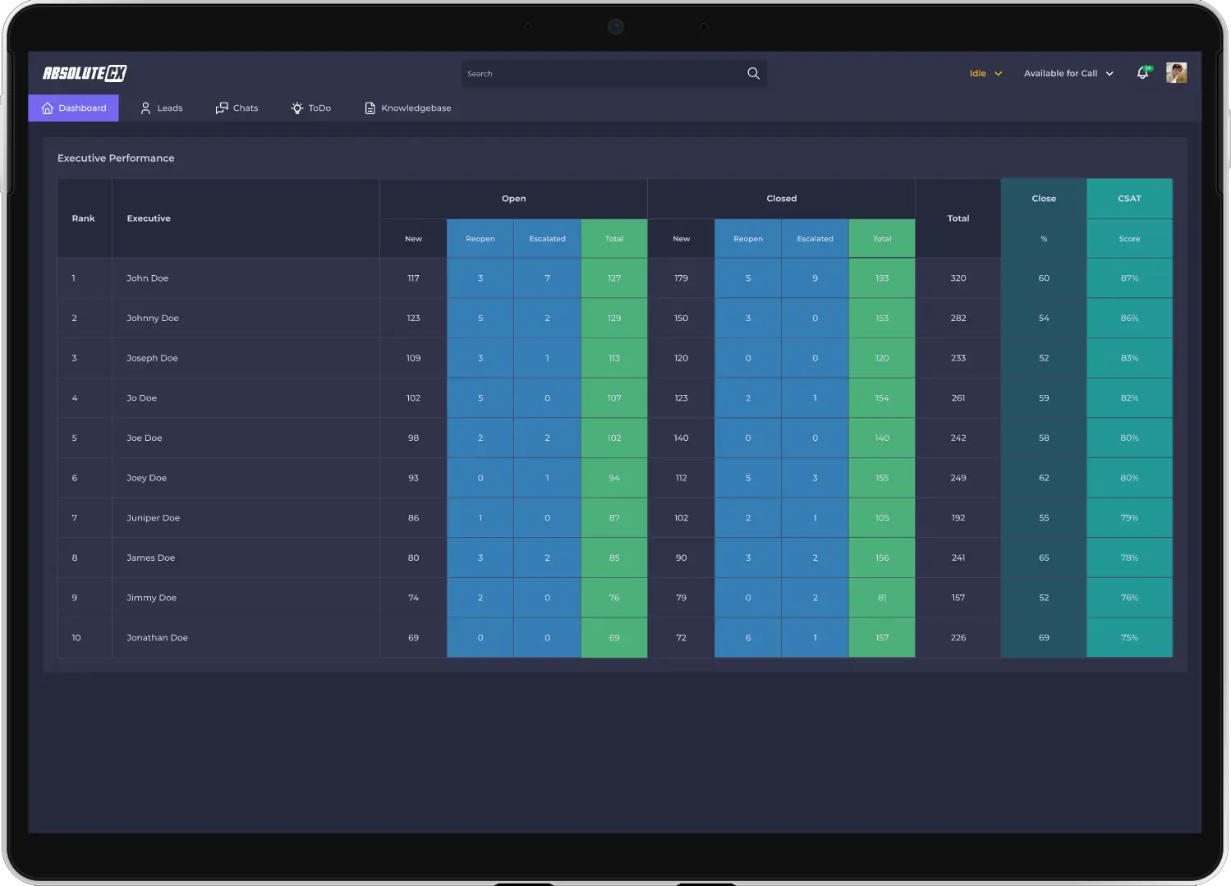
Task: Click the search magnifier icon
Action: point(753,73)
